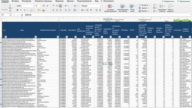This screenshot has height=108, width=192.
Task: Open font color dropdown arrow
Action: point(46,10)
